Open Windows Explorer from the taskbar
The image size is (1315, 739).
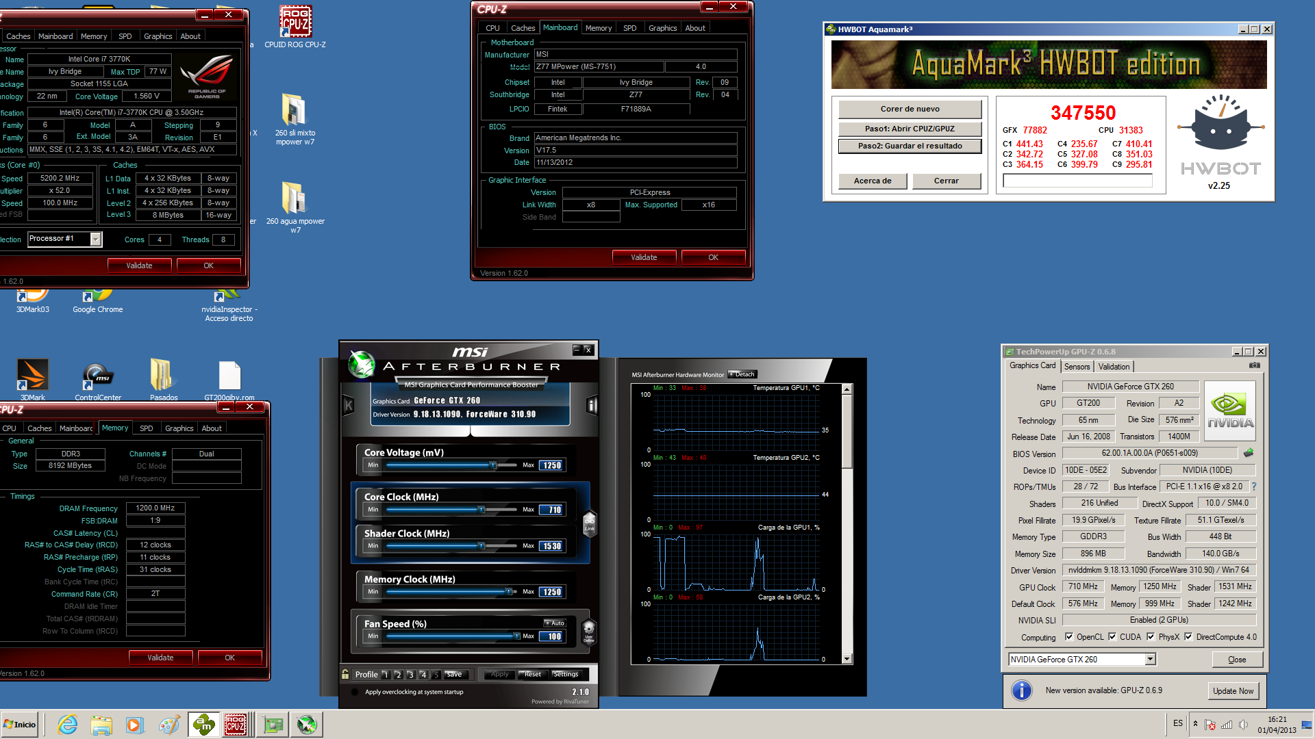[x=101, y=725]
